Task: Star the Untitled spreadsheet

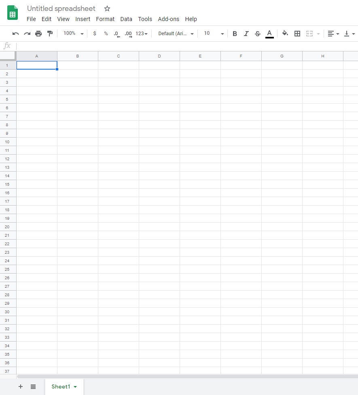Action: 107,8
